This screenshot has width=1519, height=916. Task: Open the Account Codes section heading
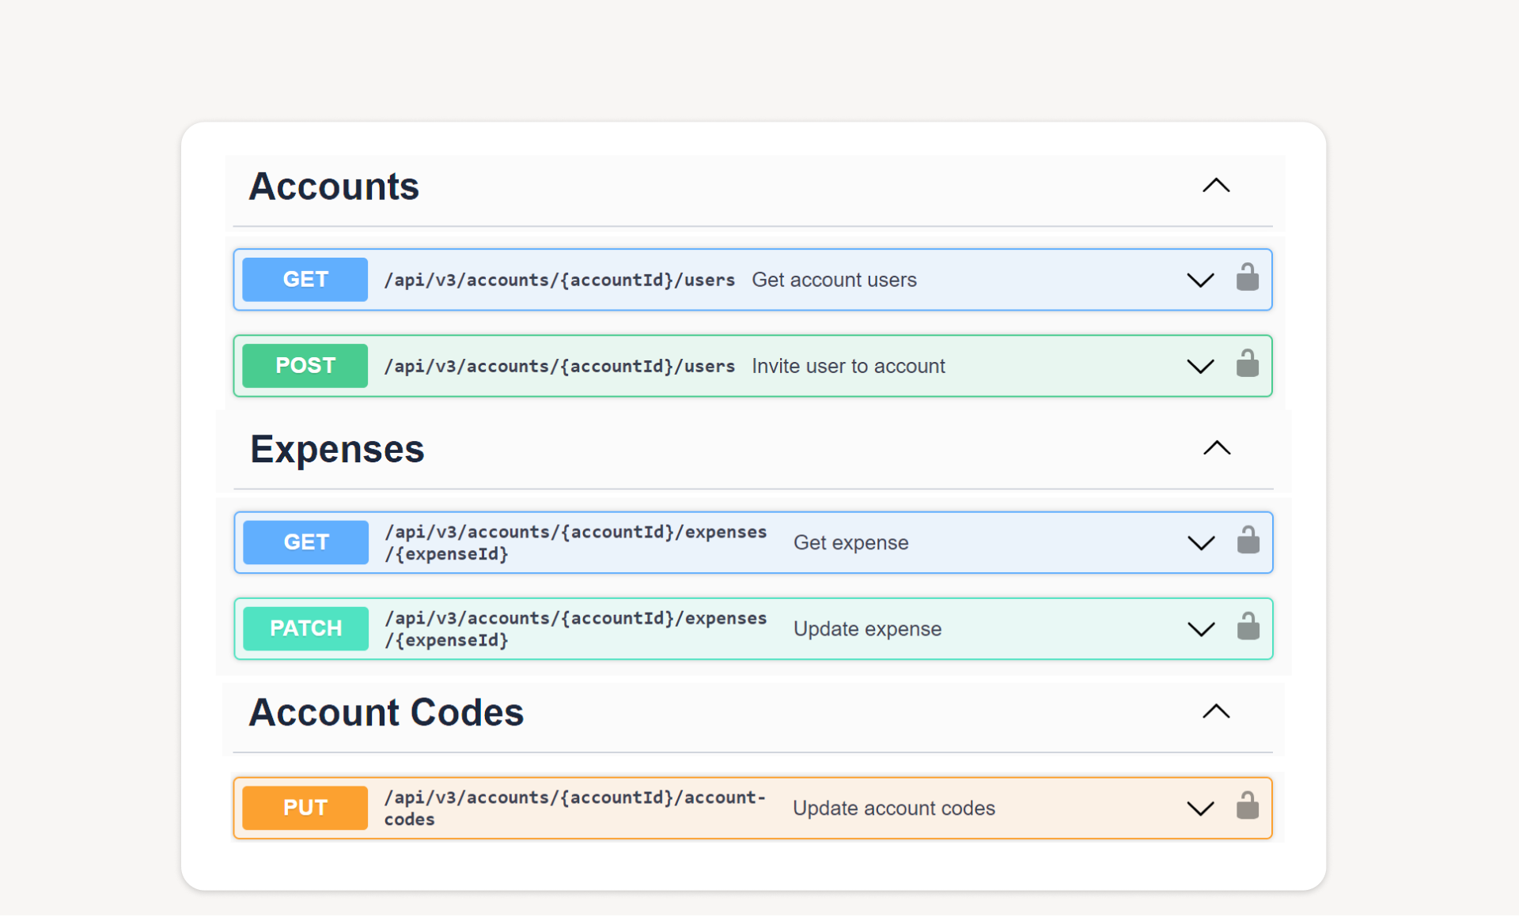tap(386, 712)
